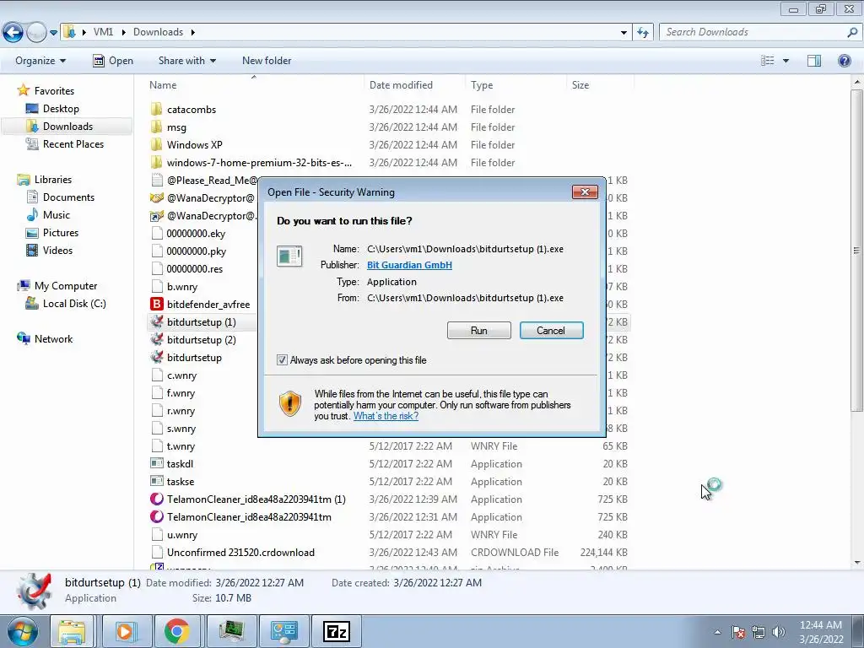Open the Organize menu
The width and height of the screenshot is (864, 648).
pyautogui.click(x=40, y=61)
